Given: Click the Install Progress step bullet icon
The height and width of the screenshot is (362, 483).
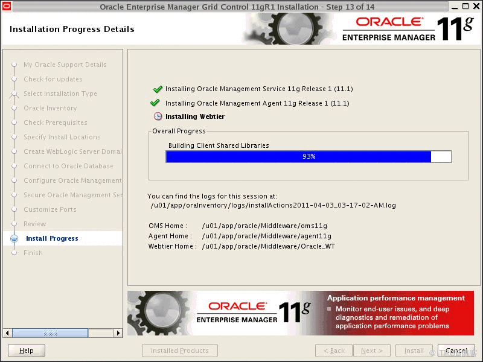Looking at the screenshot, I should (x=14, y=238).
